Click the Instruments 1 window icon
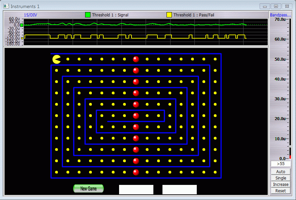Viewport: 296px width, 200px height. [6, 6]
